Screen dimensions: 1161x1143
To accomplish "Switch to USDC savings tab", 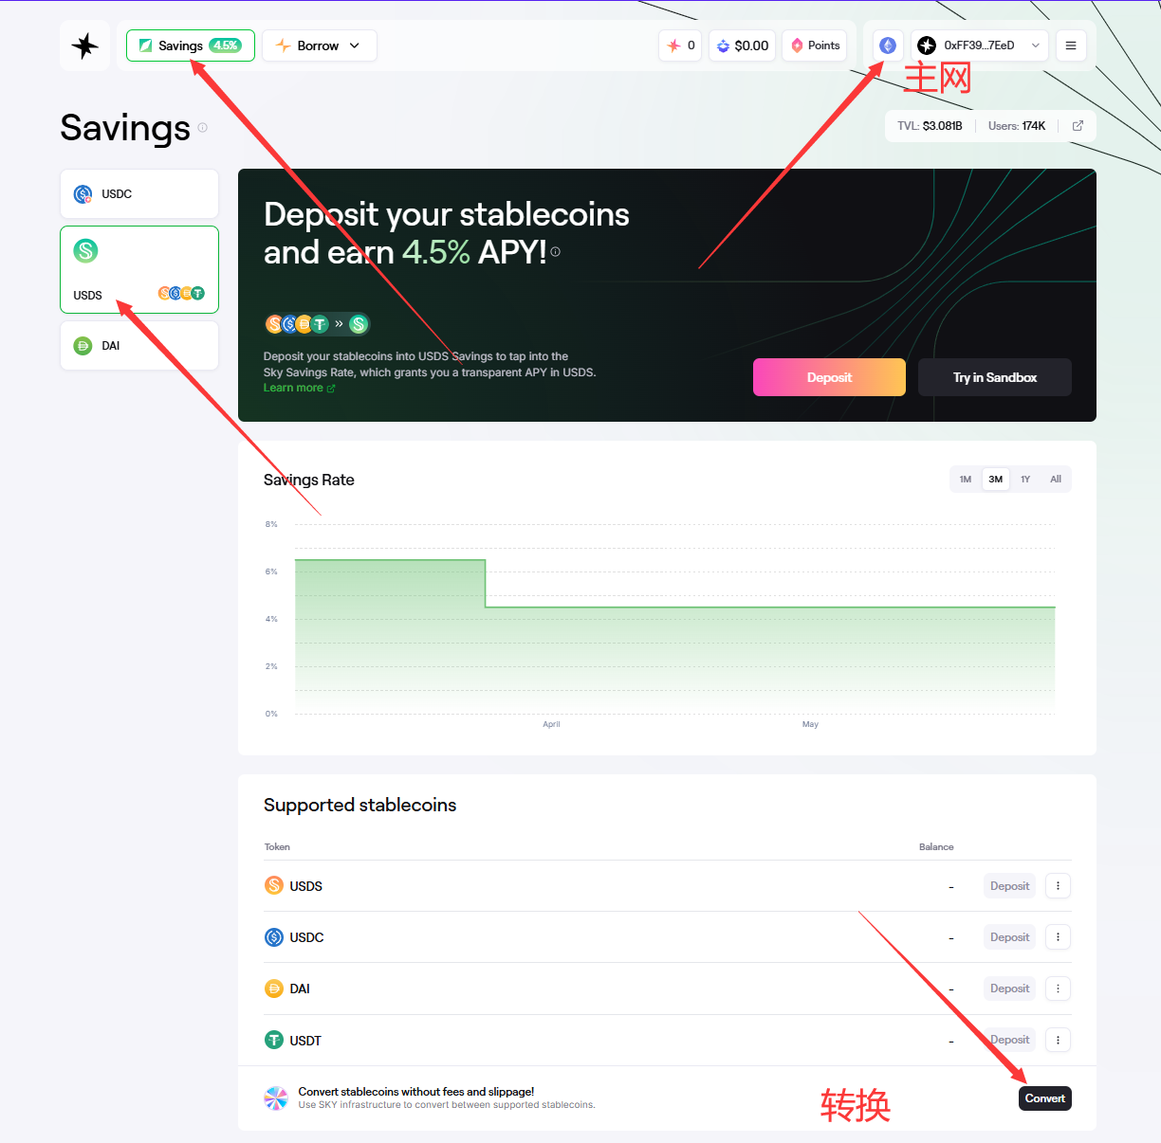I will 139,194.
